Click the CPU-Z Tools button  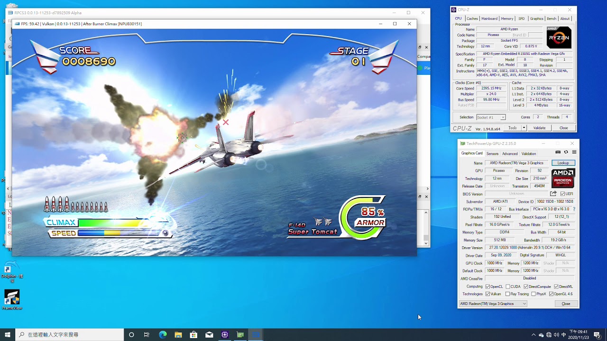(513, 128)
